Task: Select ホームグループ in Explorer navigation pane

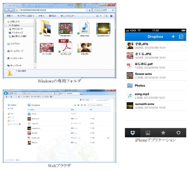Action: pyautogui.click(x=15, y=51)
